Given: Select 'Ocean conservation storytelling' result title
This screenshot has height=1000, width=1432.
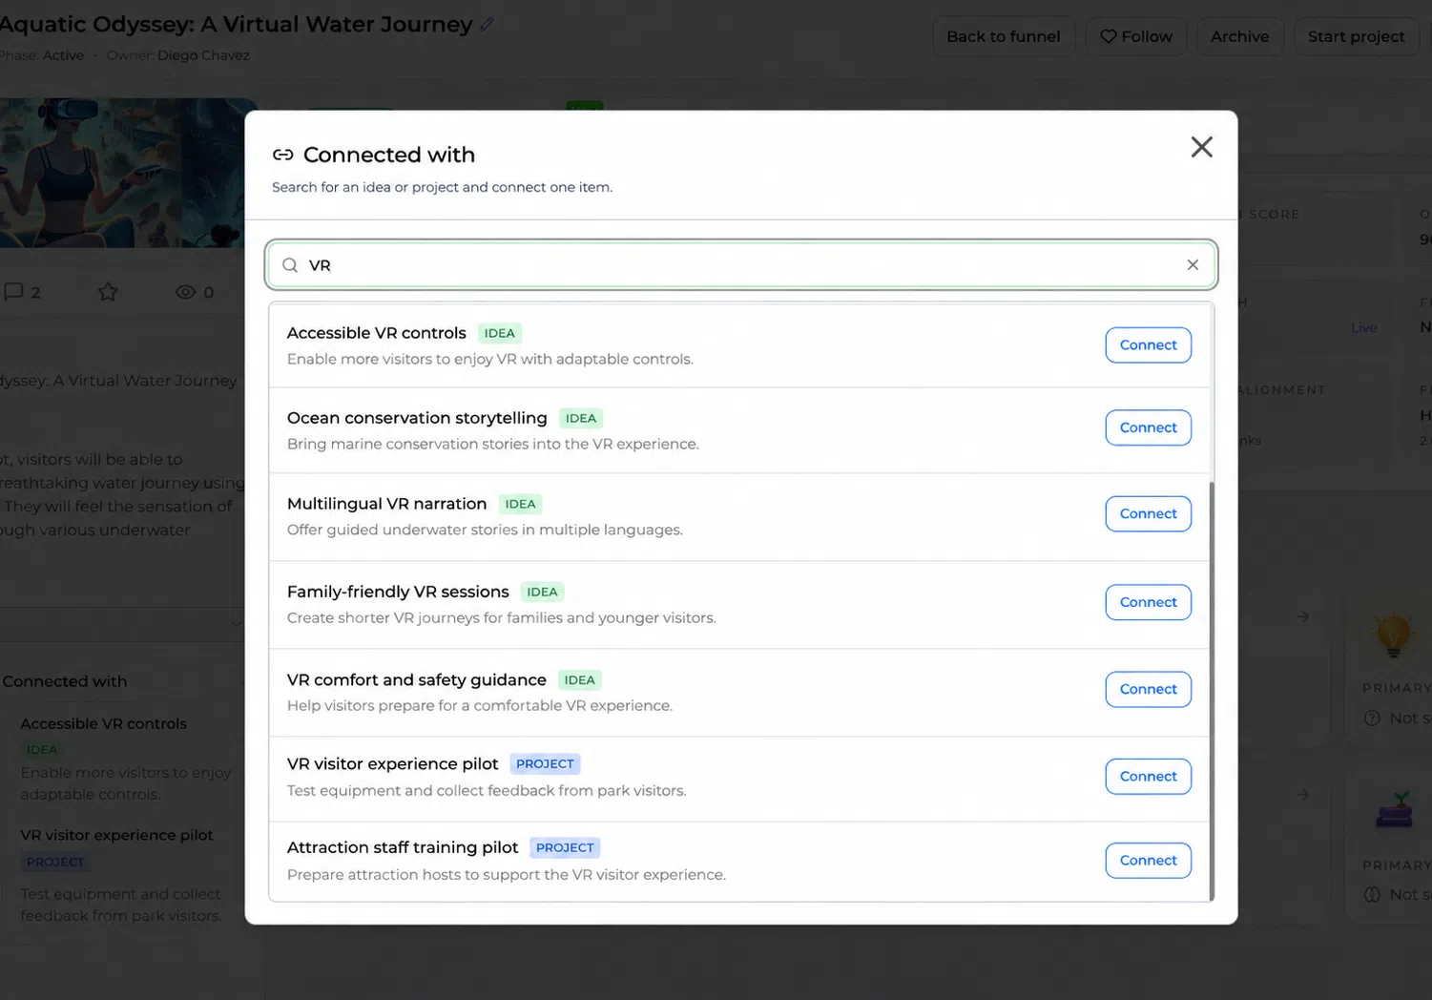Looking at the screenshot, I should pyautogui.click(x=417, y=418).
